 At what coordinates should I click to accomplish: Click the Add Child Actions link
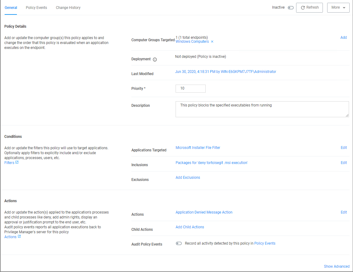tap(190, 227)
